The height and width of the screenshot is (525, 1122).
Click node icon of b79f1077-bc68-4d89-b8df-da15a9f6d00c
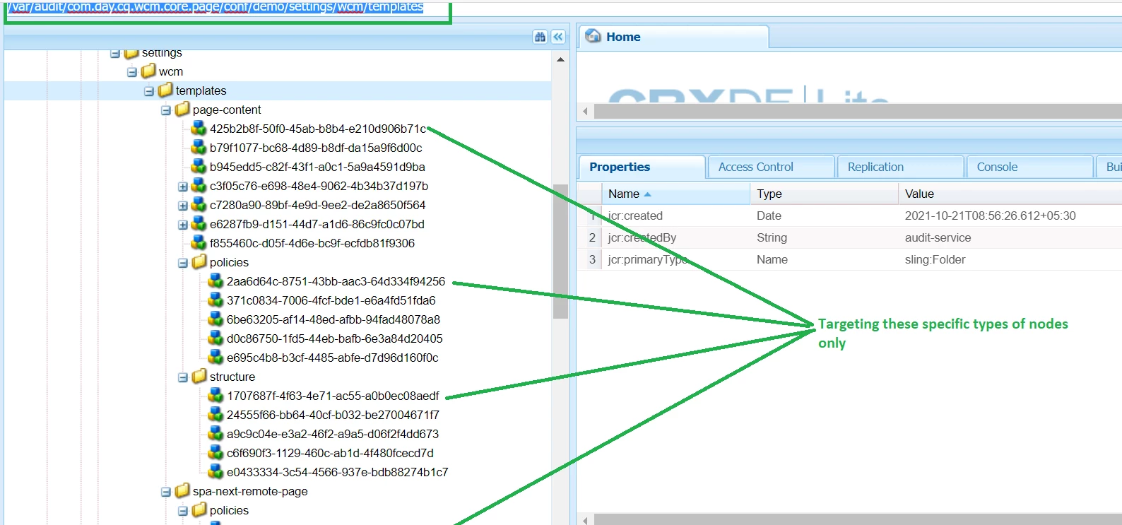pyautogui.click(x=199, y=147)
